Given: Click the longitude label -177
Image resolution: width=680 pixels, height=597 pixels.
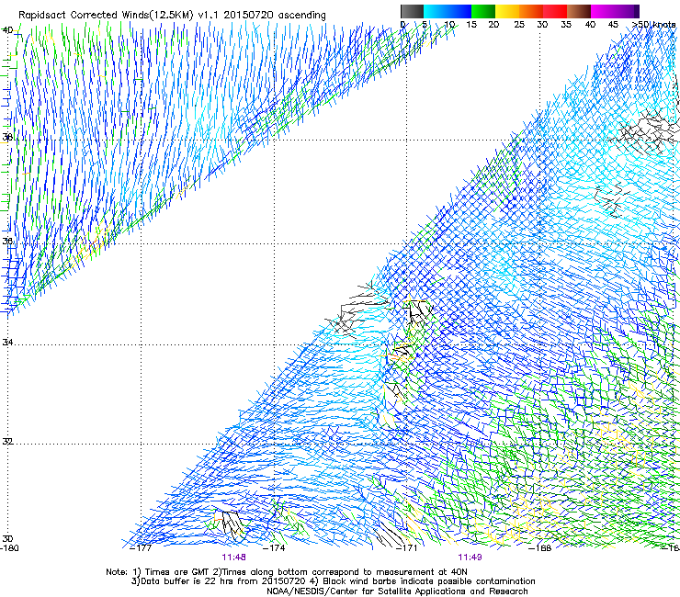Looking at the screenshot, I should point(141,548).
